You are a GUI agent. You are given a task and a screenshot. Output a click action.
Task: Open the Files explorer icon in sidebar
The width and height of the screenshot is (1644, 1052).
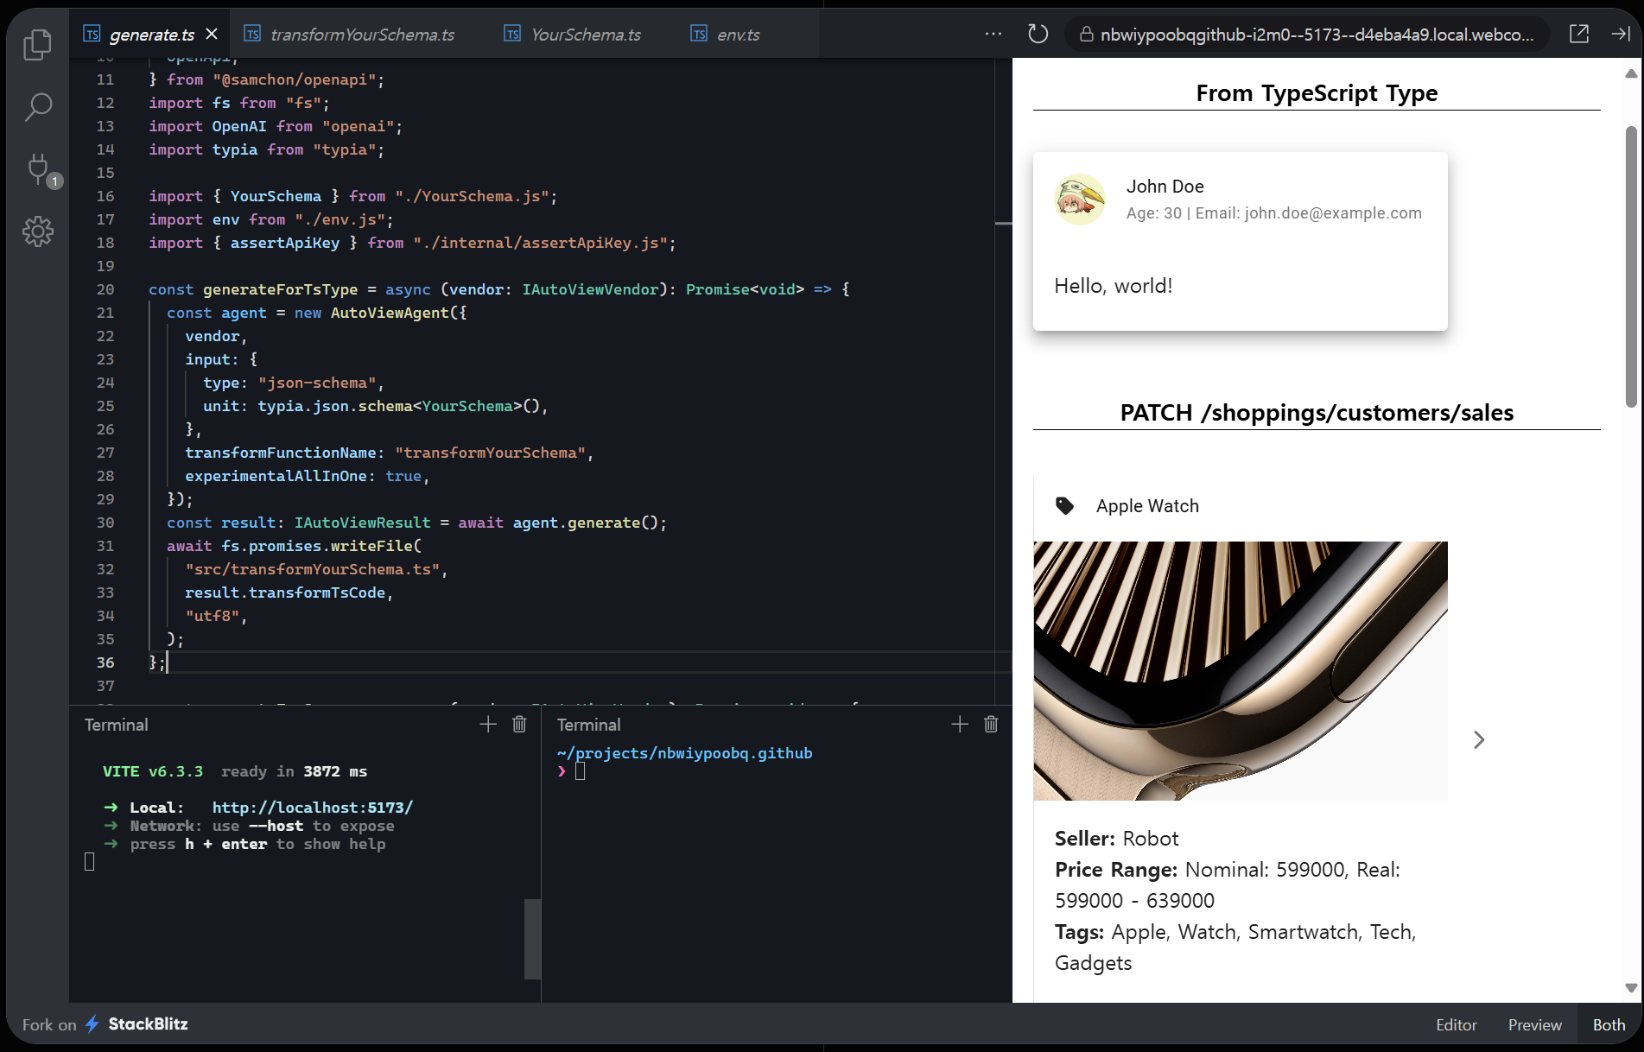[x=37, y=45]
